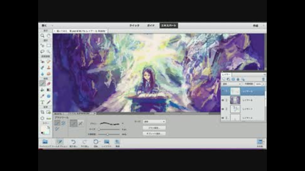This screenshot has width=305, height=171.
Task: Click the Brush Settings button
Action: pyautogui.click(x=154, y=128)
